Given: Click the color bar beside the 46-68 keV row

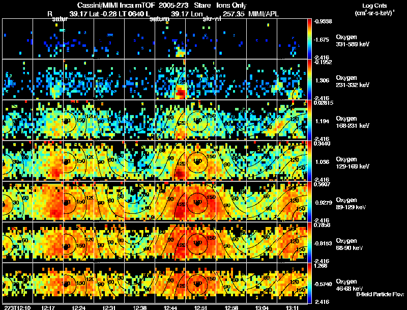Looking at the screenshot, I should 309,283.
